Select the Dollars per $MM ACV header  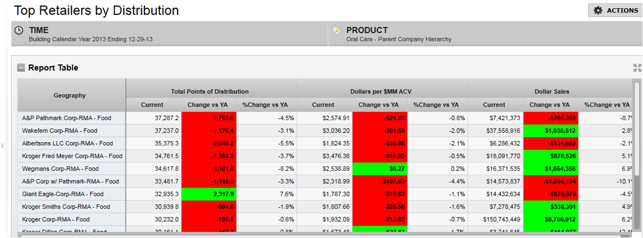381,91
